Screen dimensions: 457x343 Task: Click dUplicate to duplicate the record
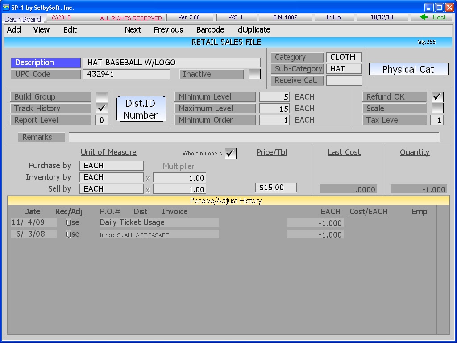(x=253, y=30)
